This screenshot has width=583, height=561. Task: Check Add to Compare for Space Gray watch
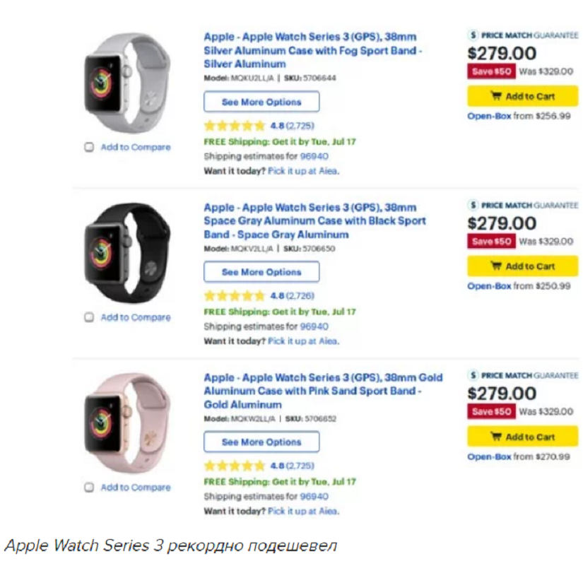(x=90, y=318)
